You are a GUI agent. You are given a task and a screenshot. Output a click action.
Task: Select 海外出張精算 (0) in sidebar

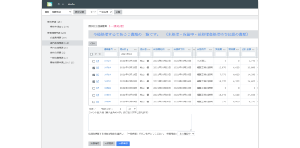point(59,48)
